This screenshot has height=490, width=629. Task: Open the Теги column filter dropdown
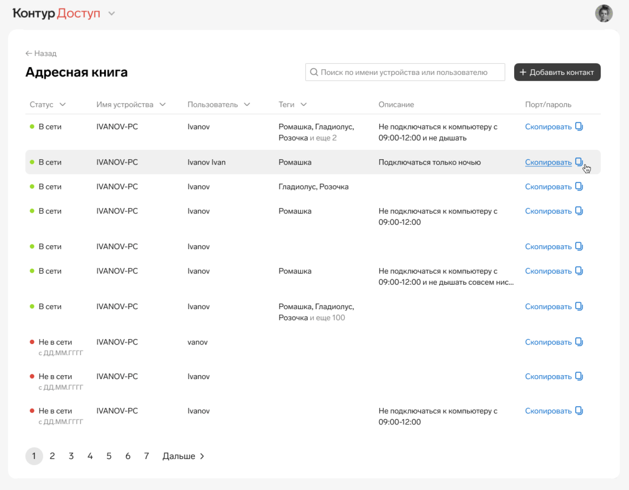303,105
